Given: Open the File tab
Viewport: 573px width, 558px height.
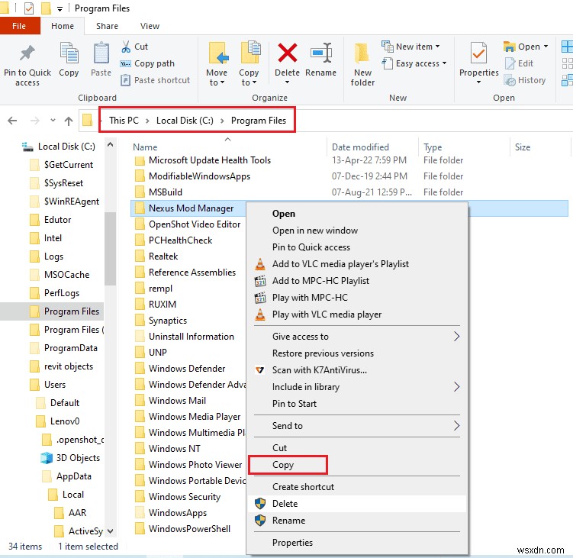Looking at the screenshot, I should pos(19,26).
